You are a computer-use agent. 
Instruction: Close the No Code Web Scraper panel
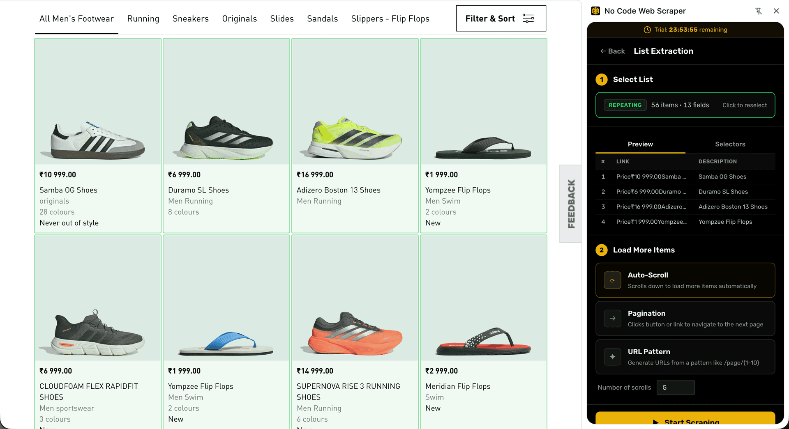pyautogui.click(x=776, y=11)
